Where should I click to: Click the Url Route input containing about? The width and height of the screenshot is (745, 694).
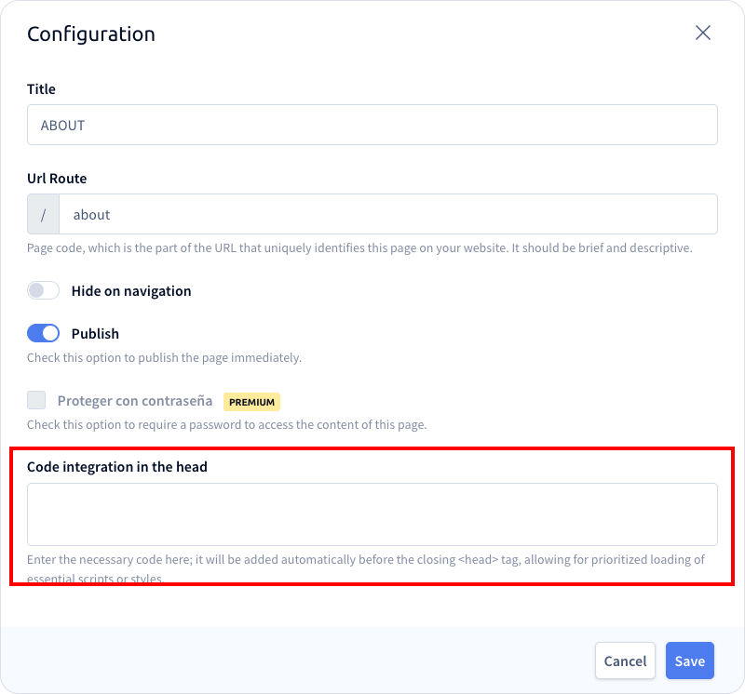click(391, 214)
